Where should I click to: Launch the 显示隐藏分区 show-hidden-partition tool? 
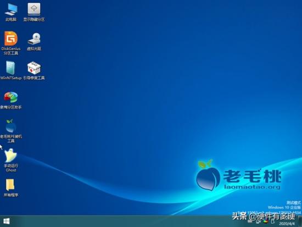click(x=34, y=12)
